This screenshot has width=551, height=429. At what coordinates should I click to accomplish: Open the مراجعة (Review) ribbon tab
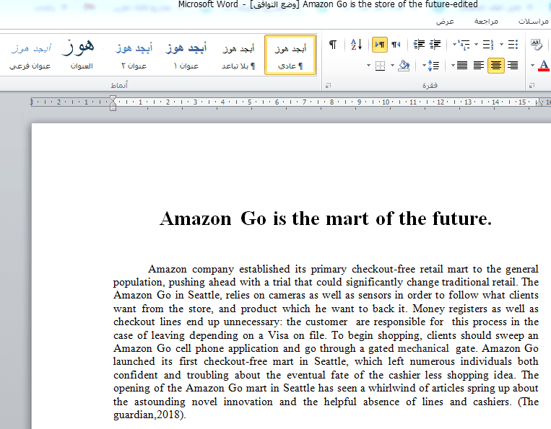click(486, 22)
